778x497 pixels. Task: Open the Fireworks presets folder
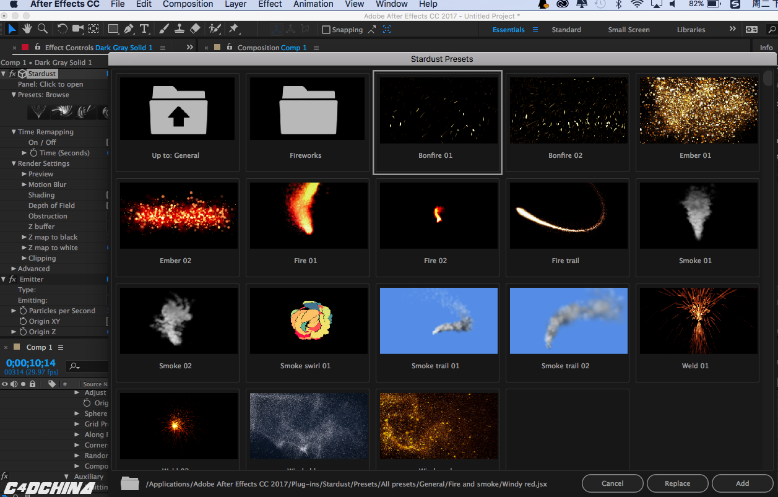[x=308, y=122]
